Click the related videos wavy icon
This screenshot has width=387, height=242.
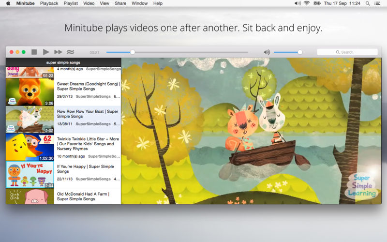tap(71, 52)
